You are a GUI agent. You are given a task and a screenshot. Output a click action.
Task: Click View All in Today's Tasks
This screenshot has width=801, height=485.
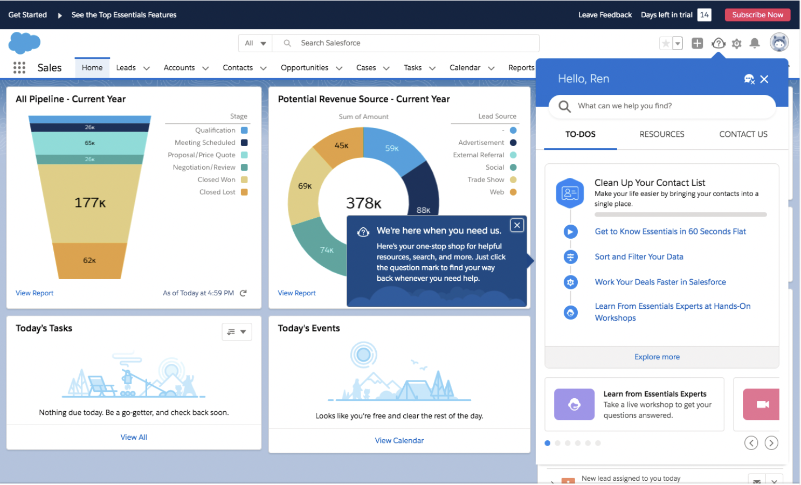(134, 437)
